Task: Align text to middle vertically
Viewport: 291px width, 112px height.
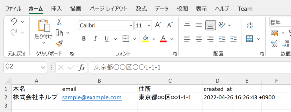Action: 199,25
